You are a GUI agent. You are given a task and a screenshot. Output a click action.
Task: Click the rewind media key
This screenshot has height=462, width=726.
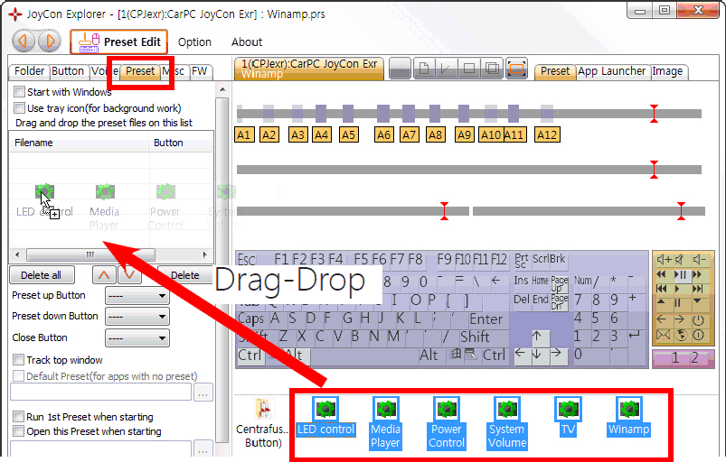[x=662, y=274]
